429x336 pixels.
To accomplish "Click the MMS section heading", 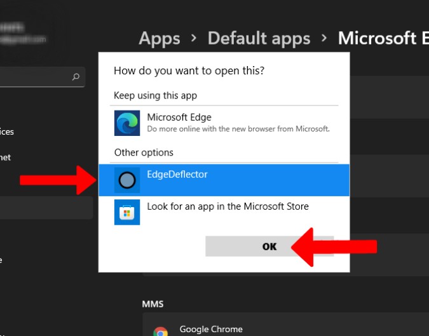I will pyautogui.click(x=153, y=304).
